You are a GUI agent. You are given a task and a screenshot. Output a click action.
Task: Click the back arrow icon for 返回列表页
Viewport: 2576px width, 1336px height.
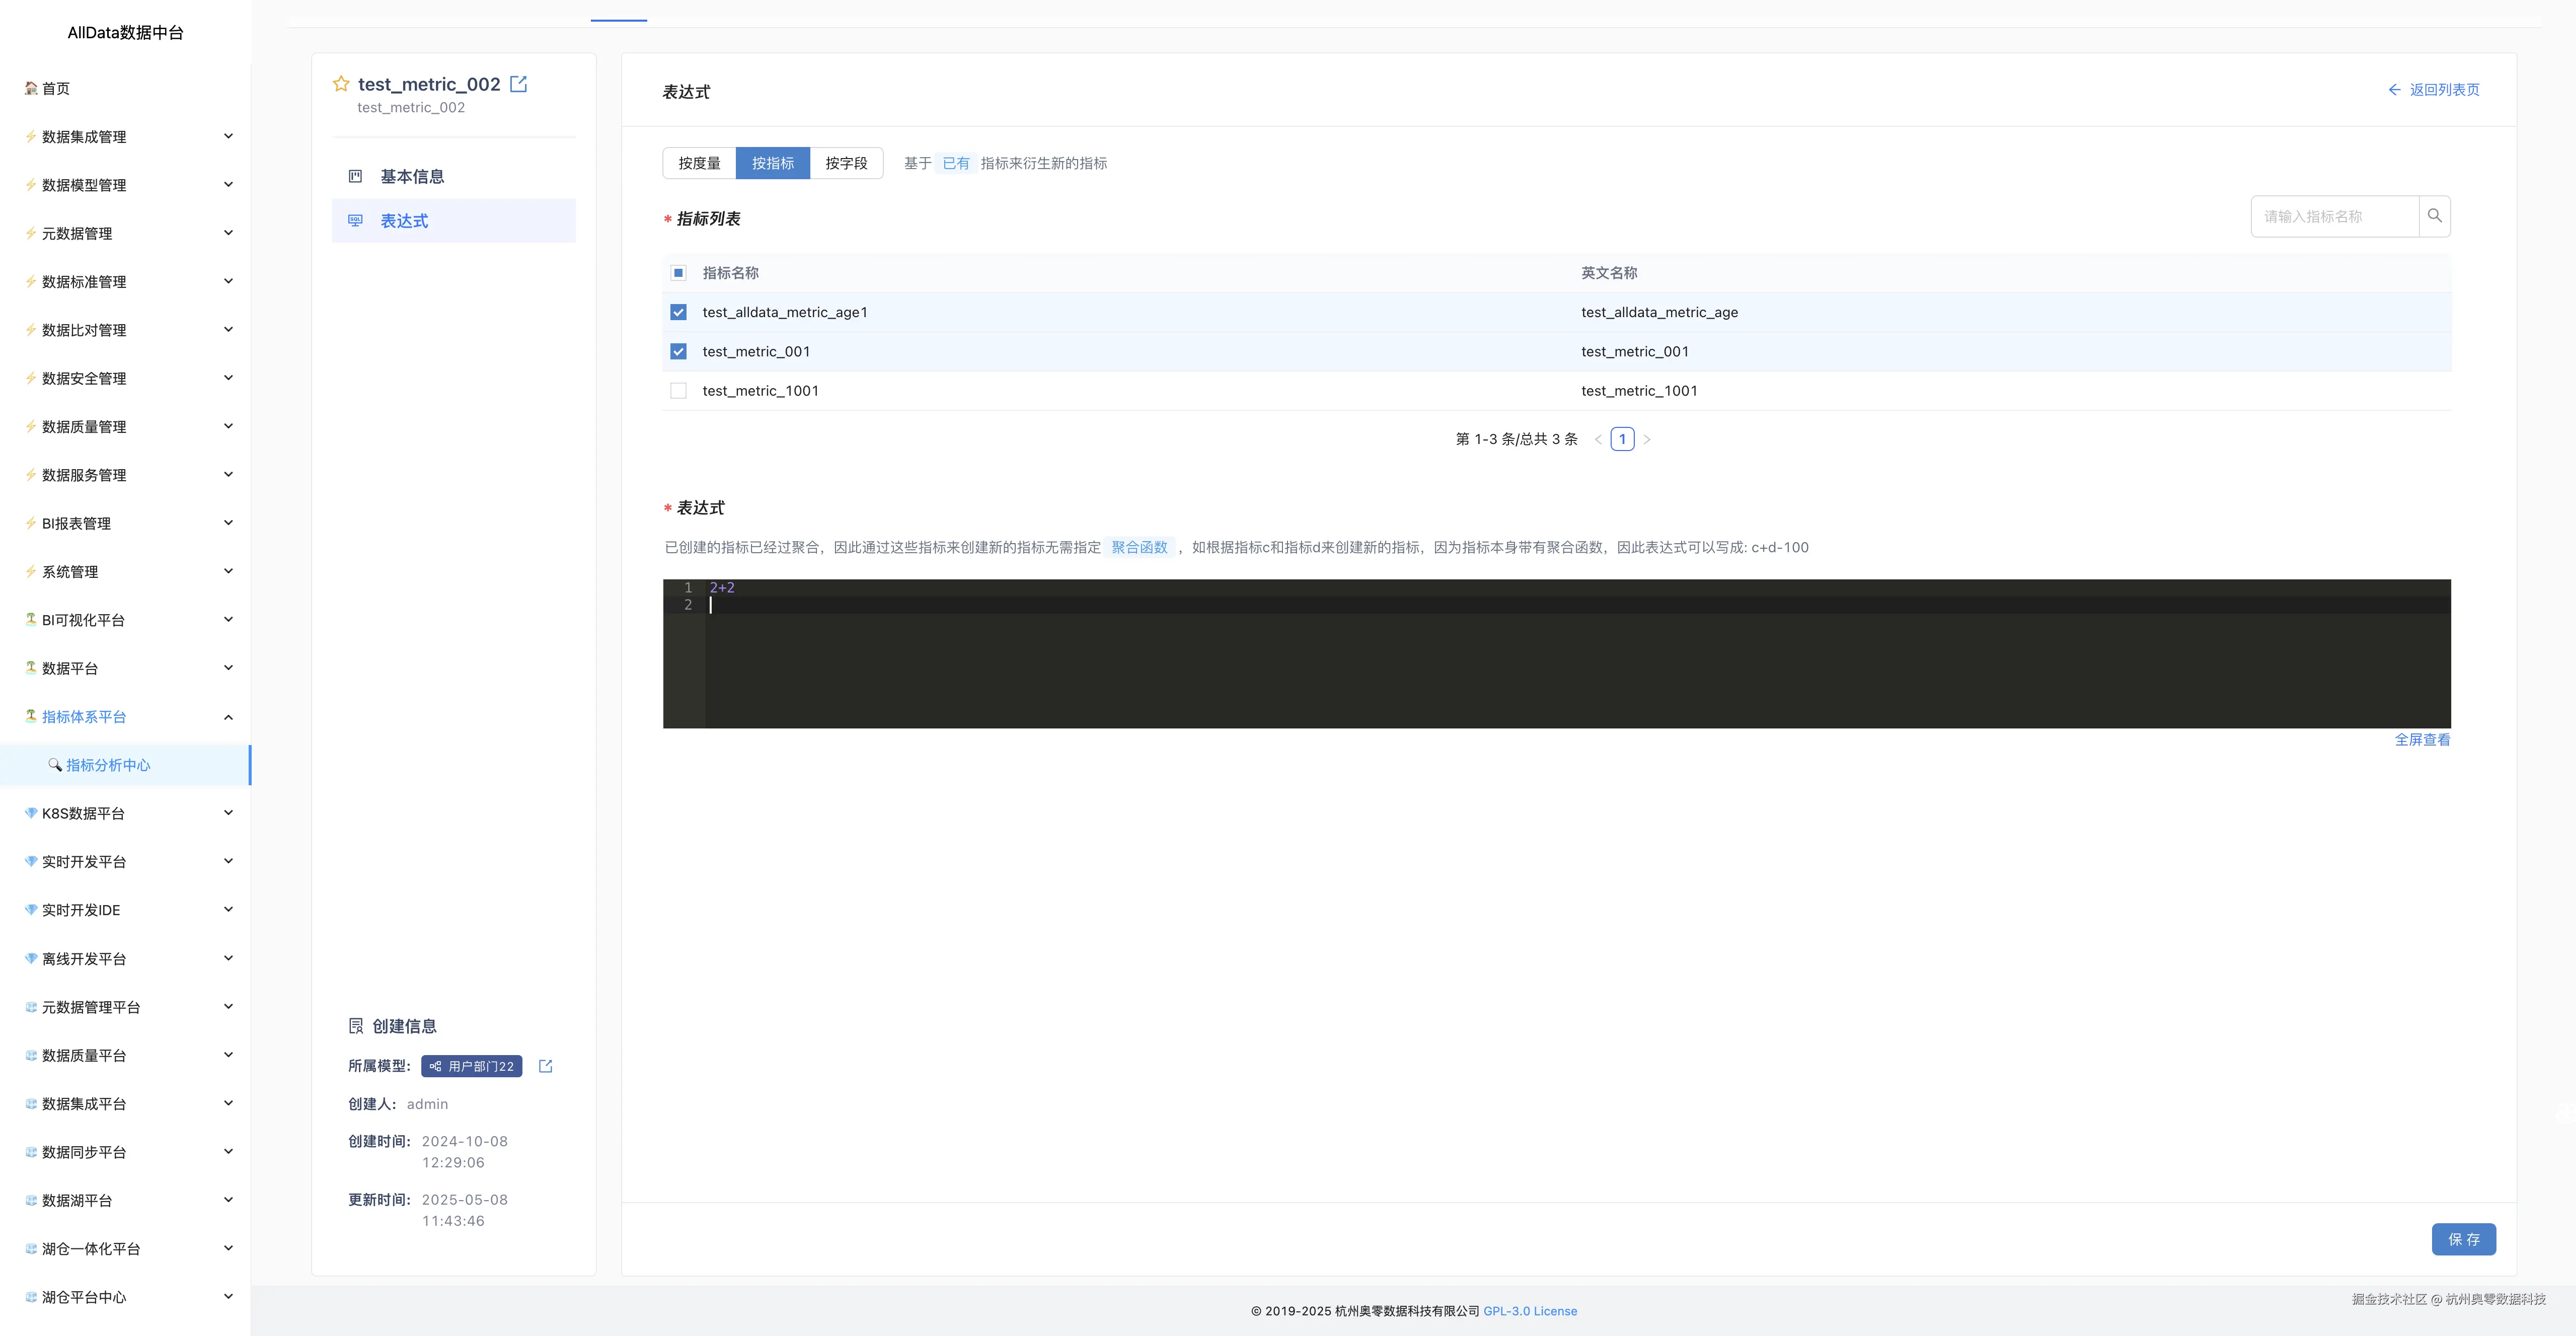pos(2394,90)
